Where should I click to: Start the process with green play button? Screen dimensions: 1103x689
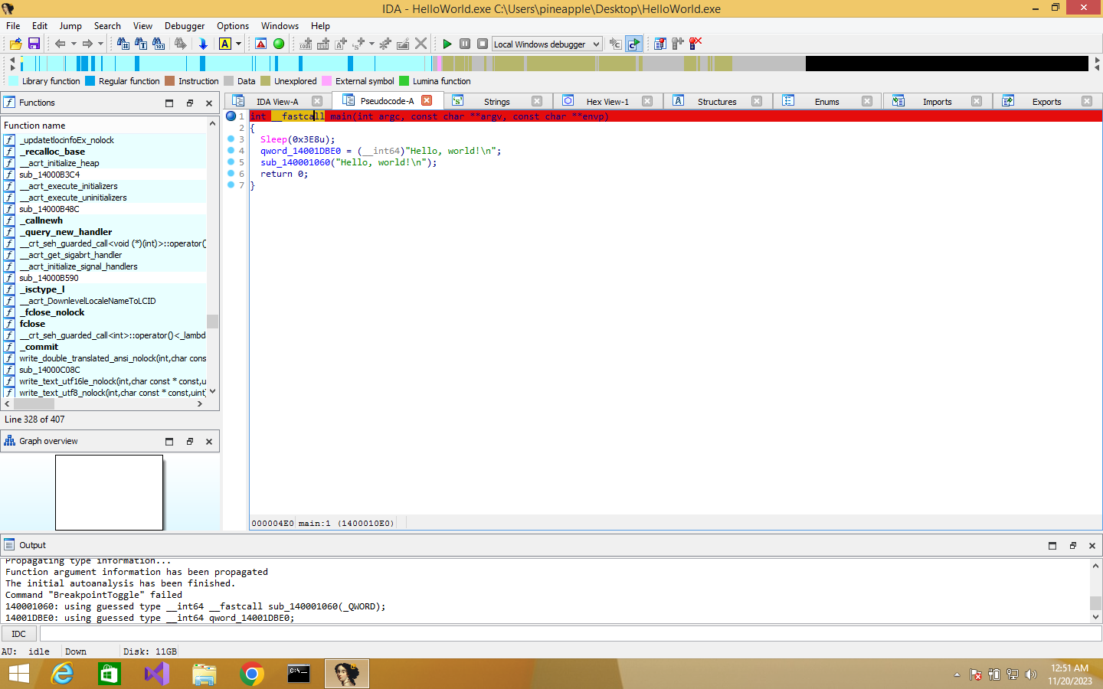pyautogui.click(x=447, y=44)
